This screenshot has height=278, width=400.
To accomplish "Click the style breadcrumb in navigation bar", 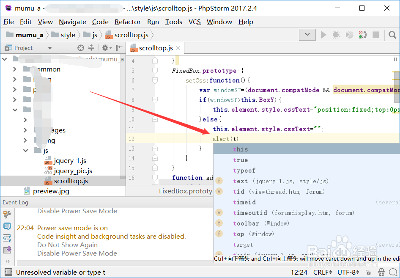I will (x=63, y=35).
